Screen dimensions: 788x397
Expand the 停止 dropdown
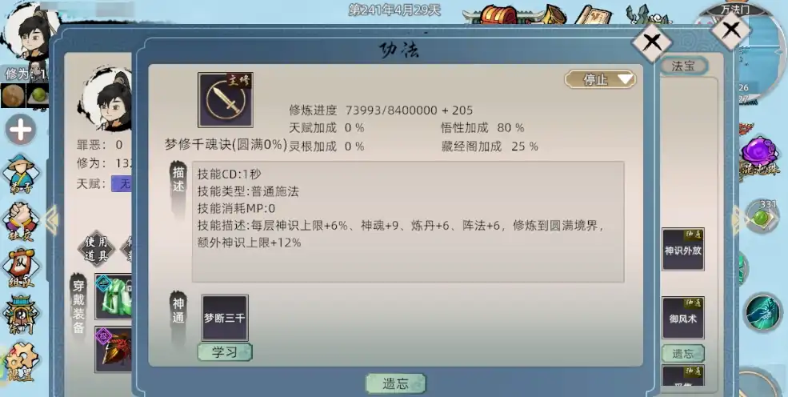601,79
